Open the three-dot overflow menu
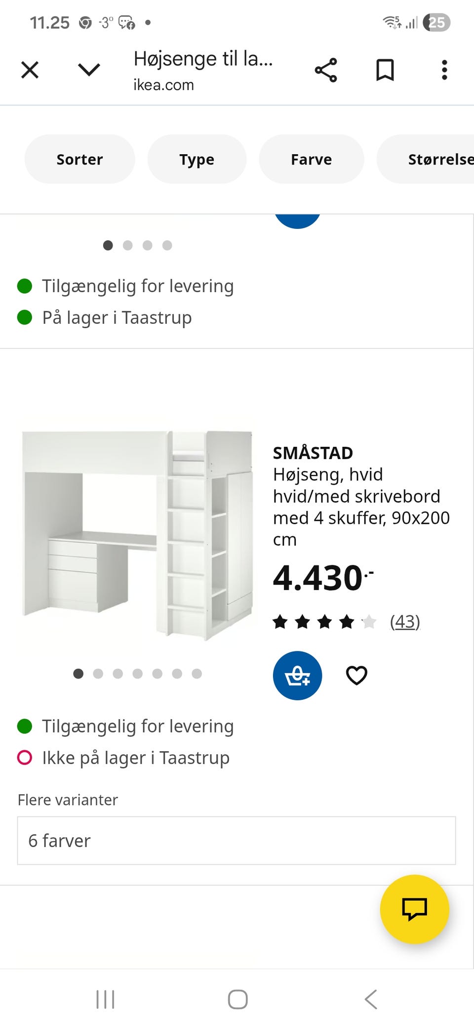 tap(444, 70)
